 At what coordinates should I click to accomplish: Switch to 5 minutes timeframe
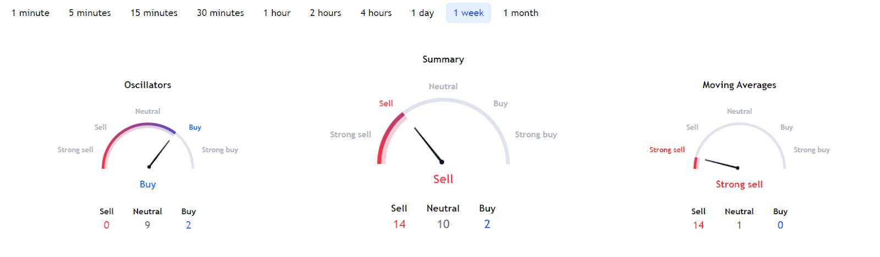90,13
